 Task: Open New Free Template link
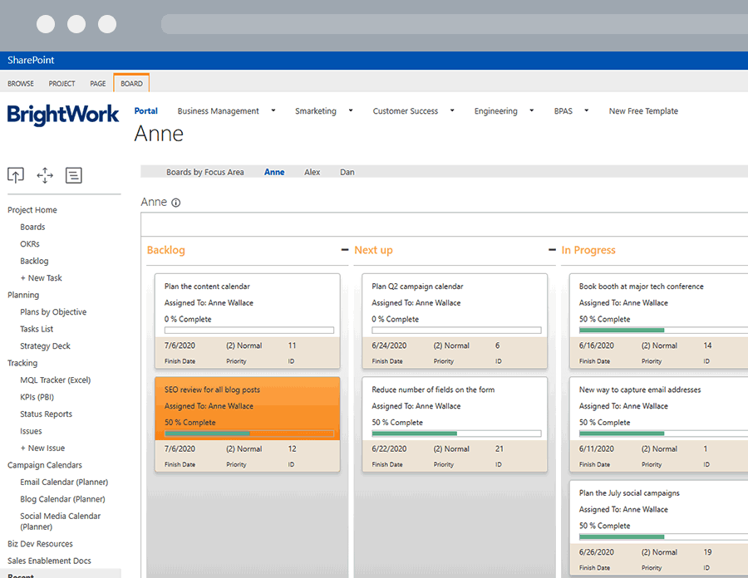643,111
